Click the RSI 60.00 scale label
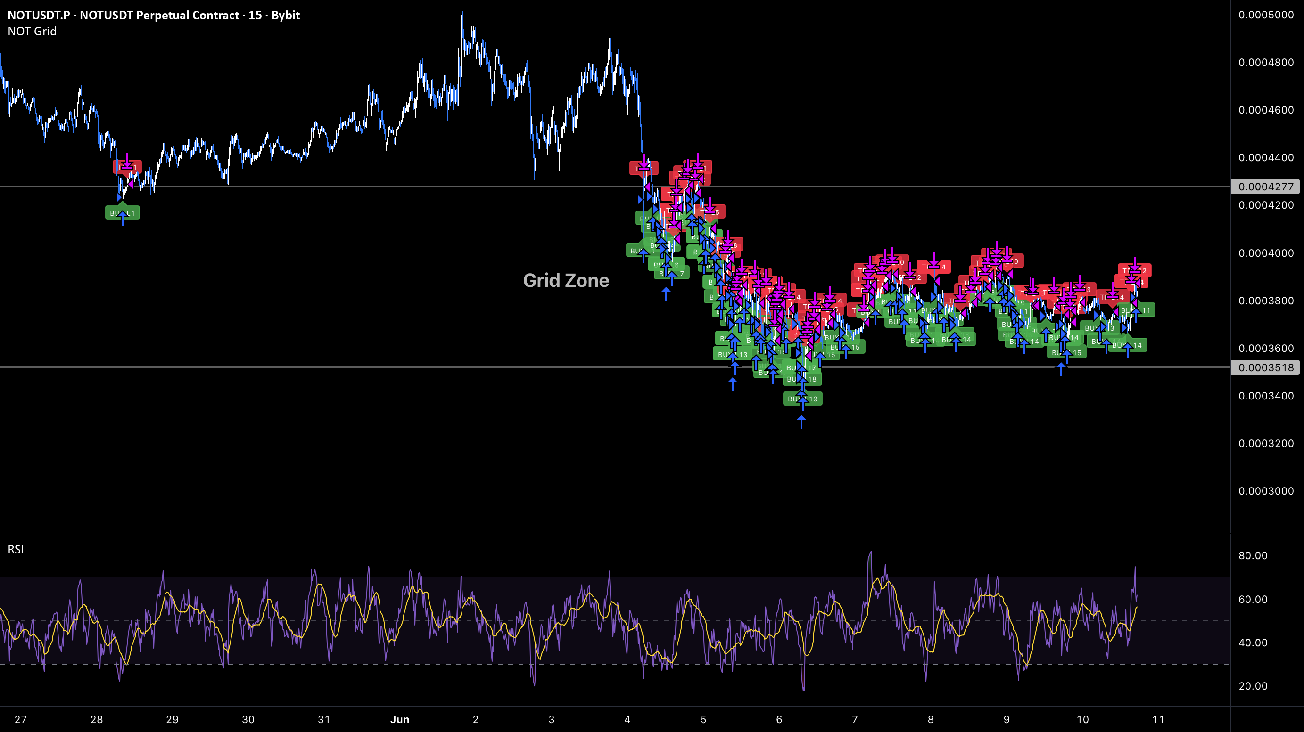Image resolution: width=1304 pixels, height=732 pixels. tap(1253, 600)
